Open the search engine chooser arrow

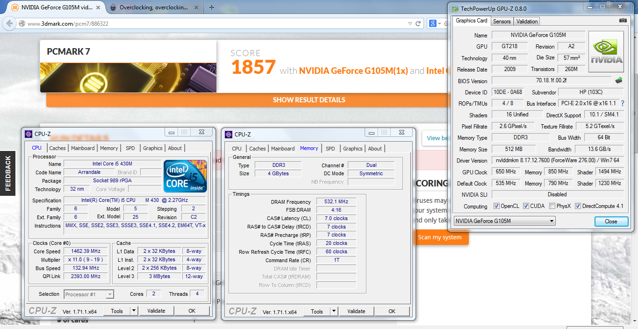pos(440,23)
